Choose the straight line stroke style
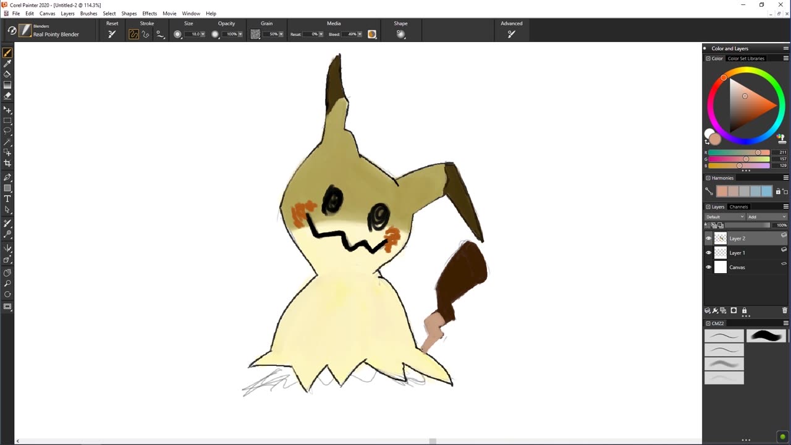The width and height of the screenshot is (791, 445). point(146,34)
